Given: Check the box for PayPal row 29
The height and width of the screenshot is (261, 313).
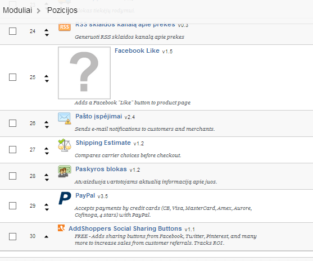Looking at the screenshot, I should coord(12,205).
